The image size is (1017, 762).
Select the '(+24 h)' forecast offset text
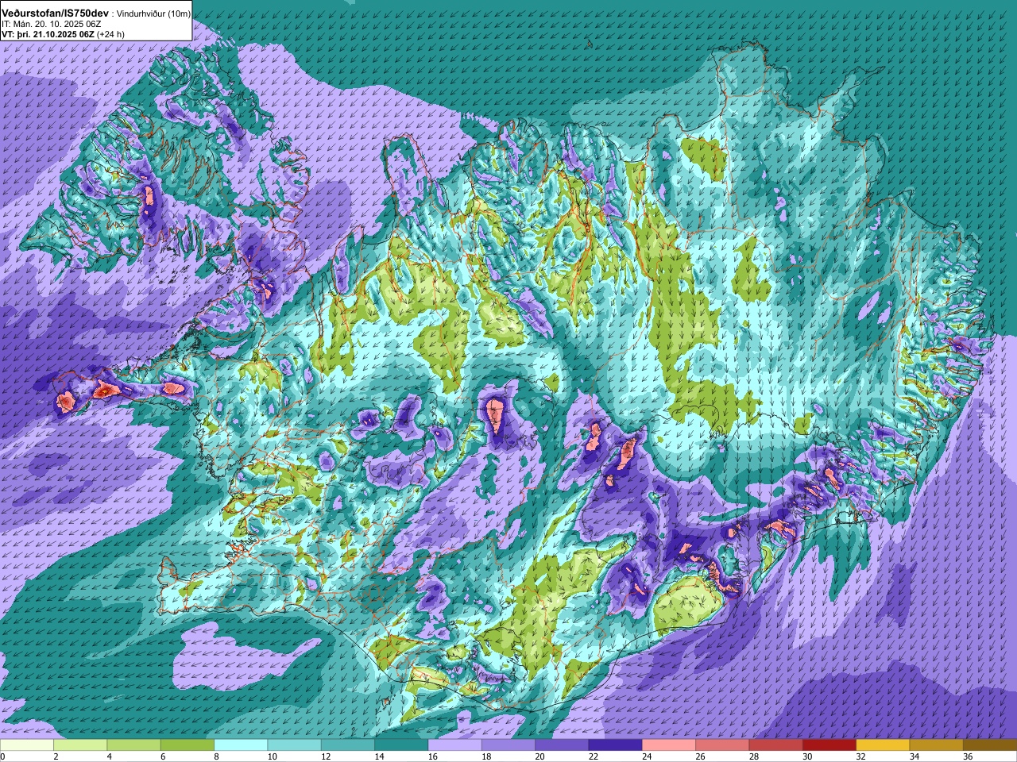[110, 34]
